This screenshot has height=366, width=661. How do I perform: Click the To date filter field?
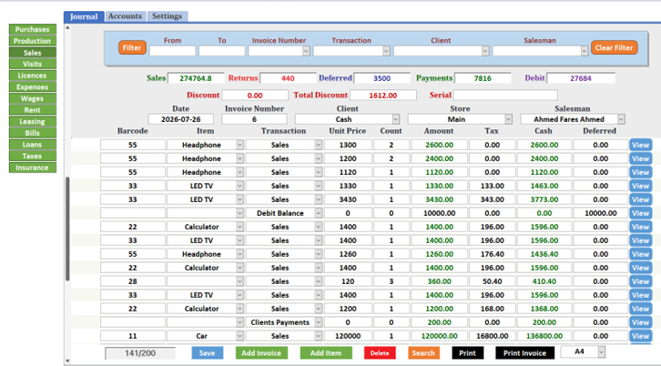point(222,51)
